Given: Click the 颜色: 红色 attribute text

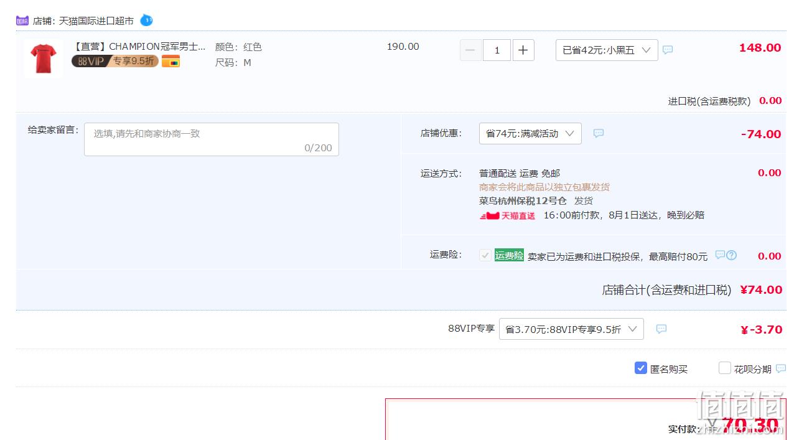Looking at the screenshot, I should pyautogui.click(x=238, y=47).
